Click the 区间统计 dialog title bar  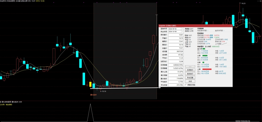[x=195, y=26]
